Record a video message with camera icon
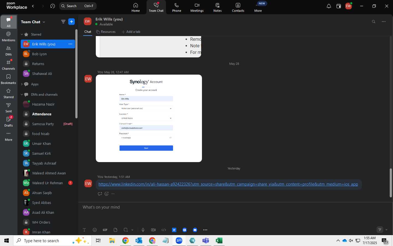The width and height of the screenshot is (393, 246). point(153,230)
